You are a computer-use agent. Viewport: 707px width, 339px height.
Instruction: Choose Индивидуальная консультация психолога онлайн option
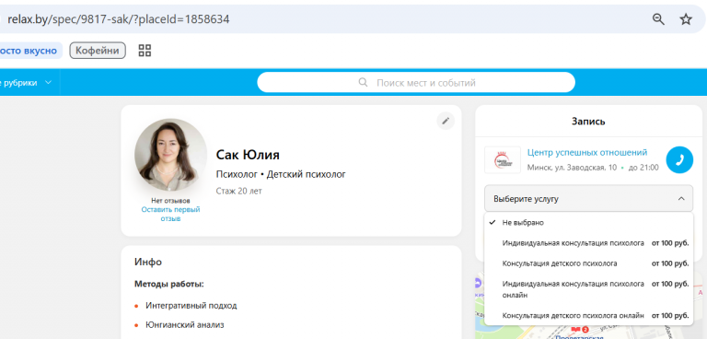[588, 289]
